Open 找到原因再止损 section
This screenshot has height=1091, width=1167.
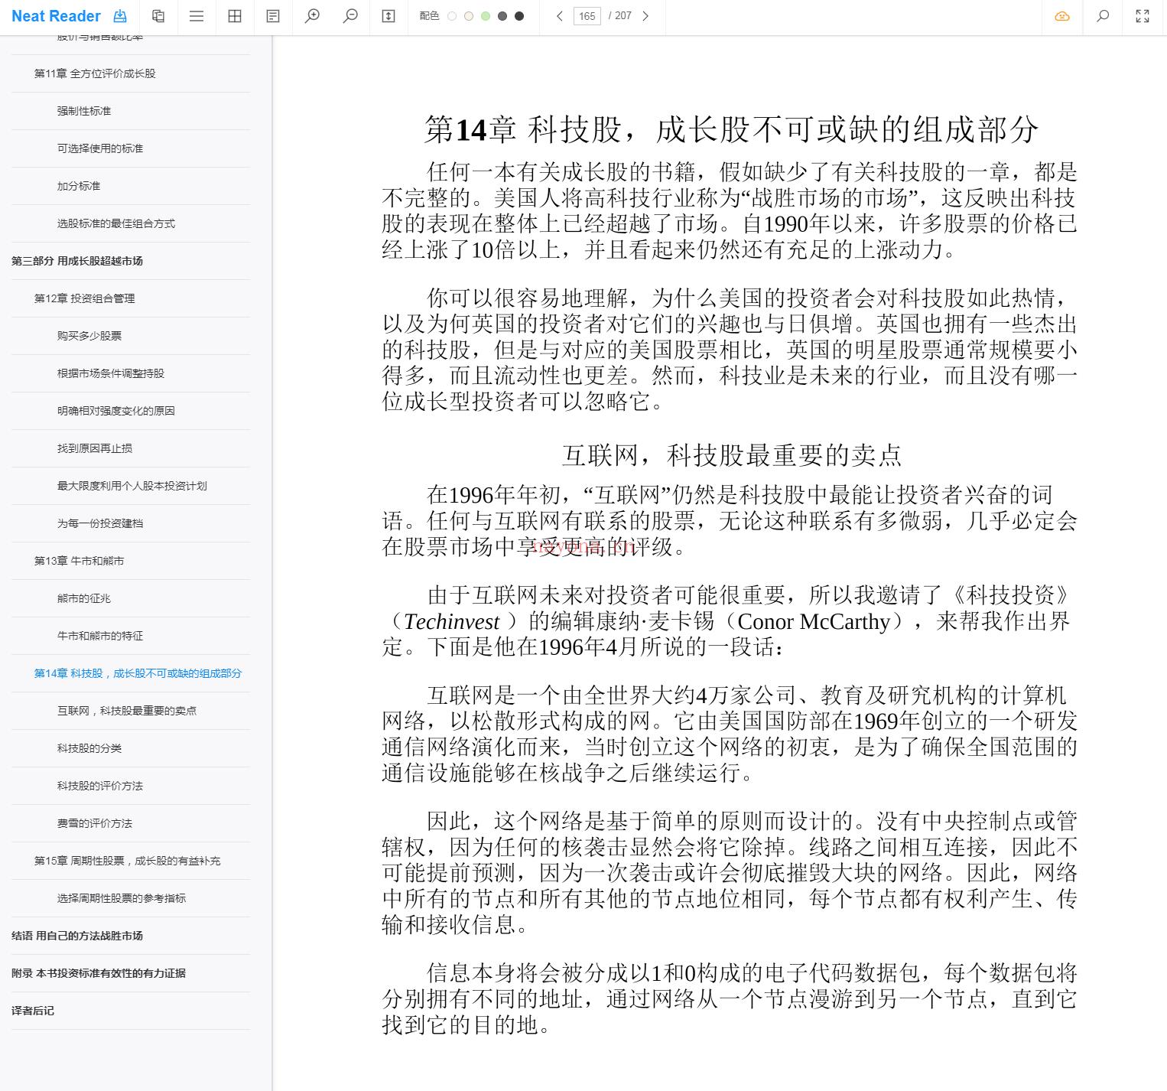95,448
